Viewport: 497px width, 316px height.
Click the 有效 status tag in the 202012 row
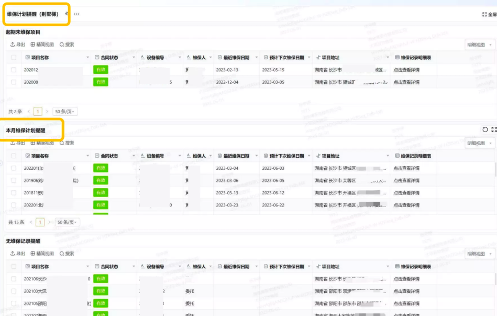[101, 70]
